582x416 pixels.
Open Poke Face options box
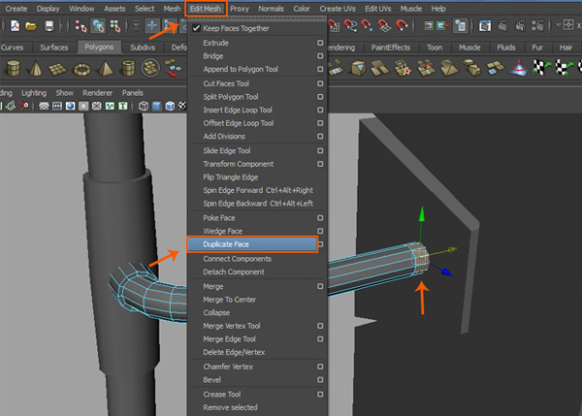coord(320,218)
